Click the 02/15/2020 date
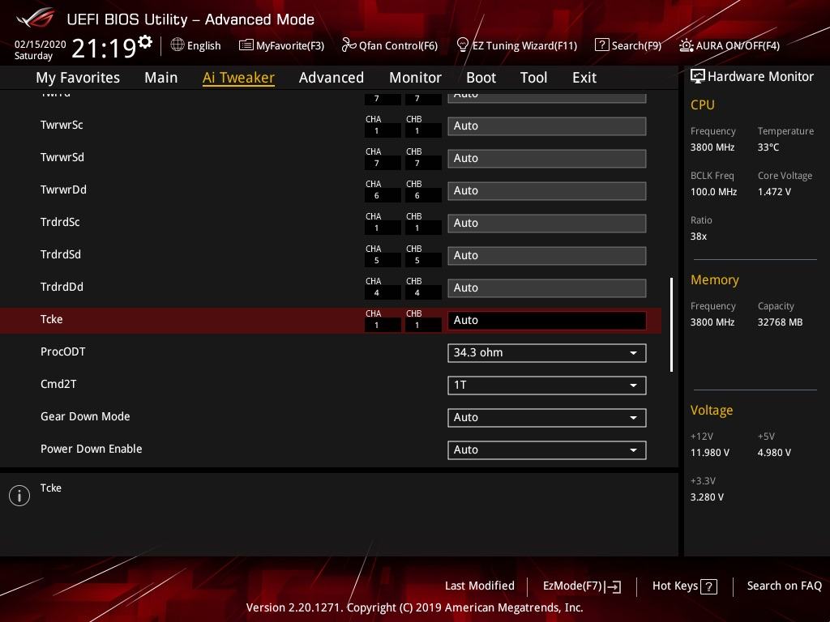This screenshot has width=830, height=622. [41, 45]
